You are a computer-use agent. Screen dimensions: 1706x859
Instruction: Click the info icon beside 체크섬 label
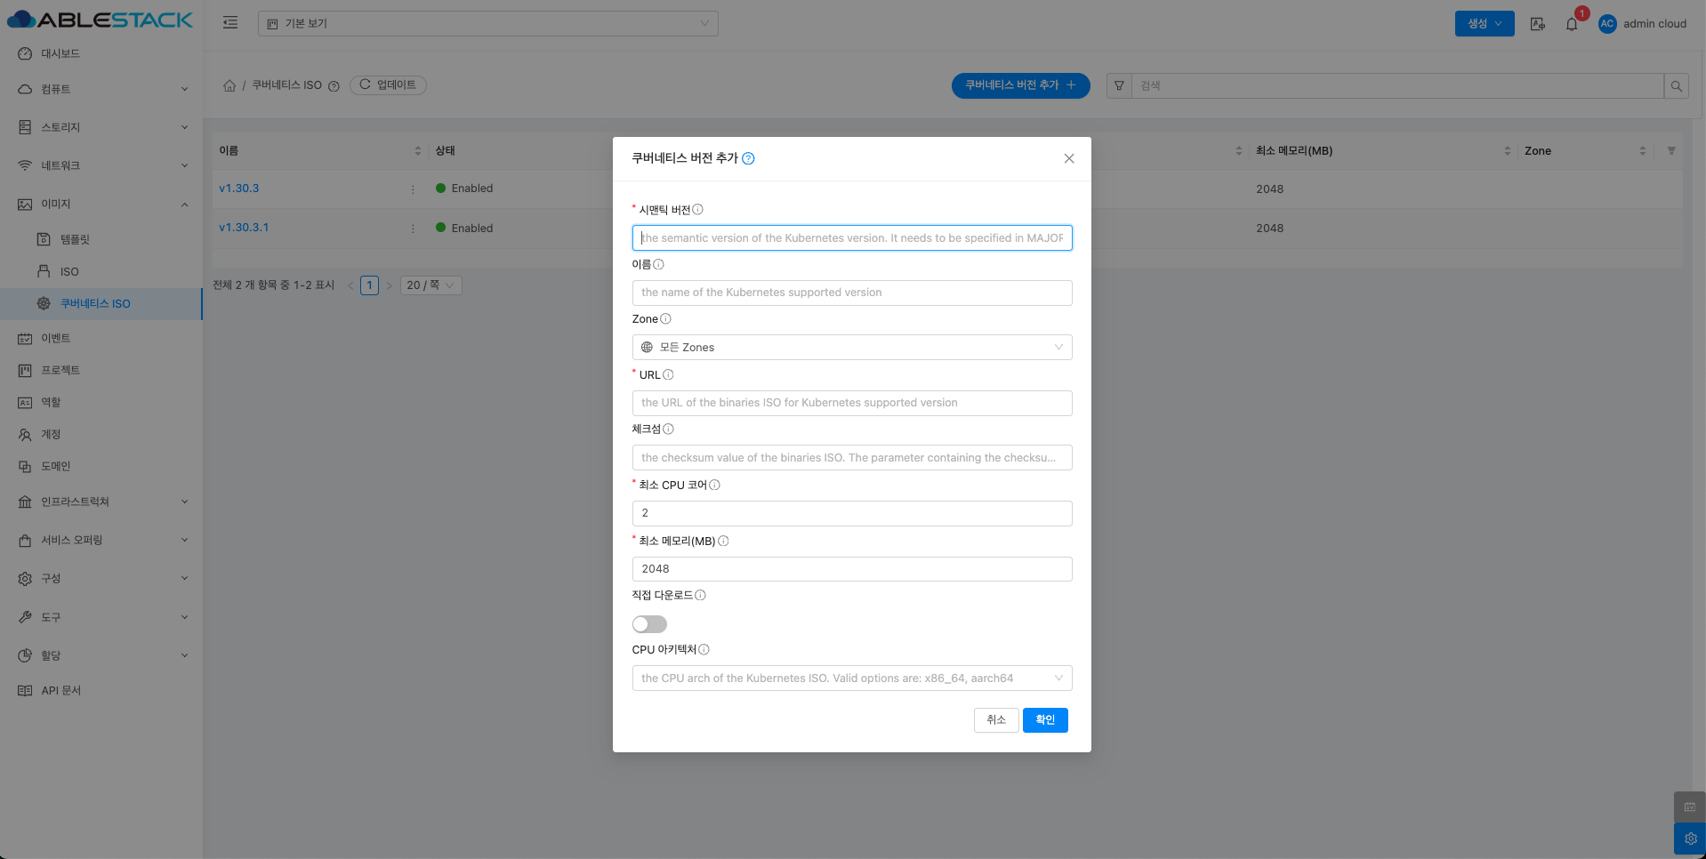point(668,429)
